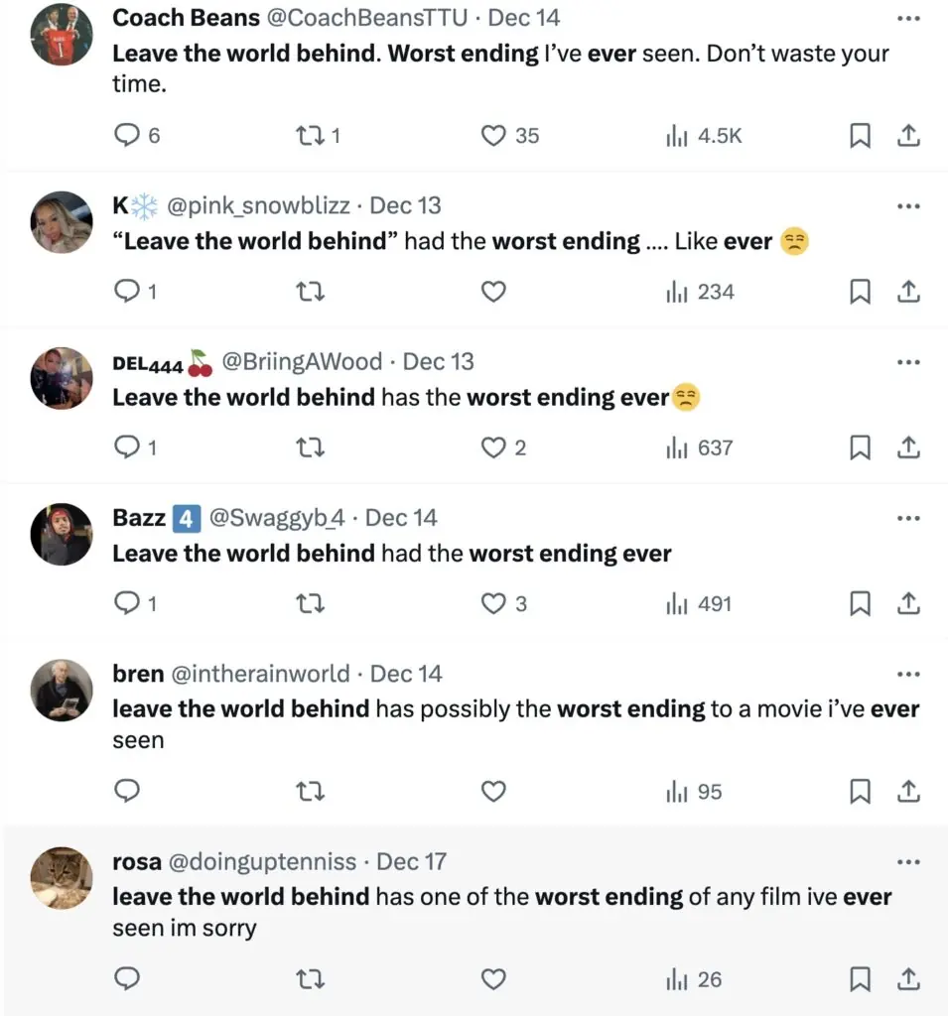Like the pink_snowblizz tweet
Screen dimensions: 948x1016
point(493,292)
